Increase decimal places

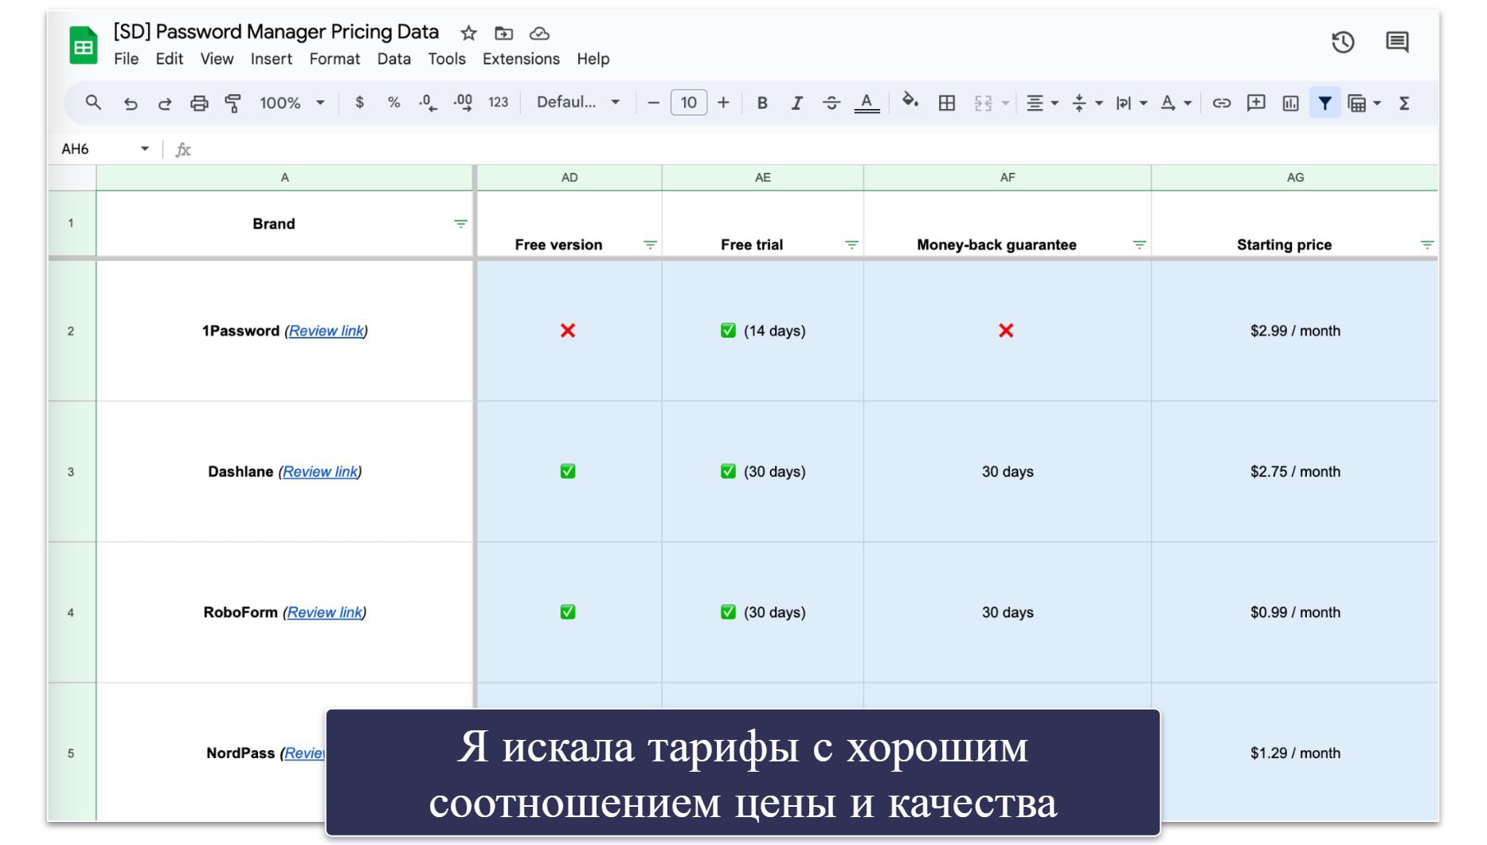point(463,103)
